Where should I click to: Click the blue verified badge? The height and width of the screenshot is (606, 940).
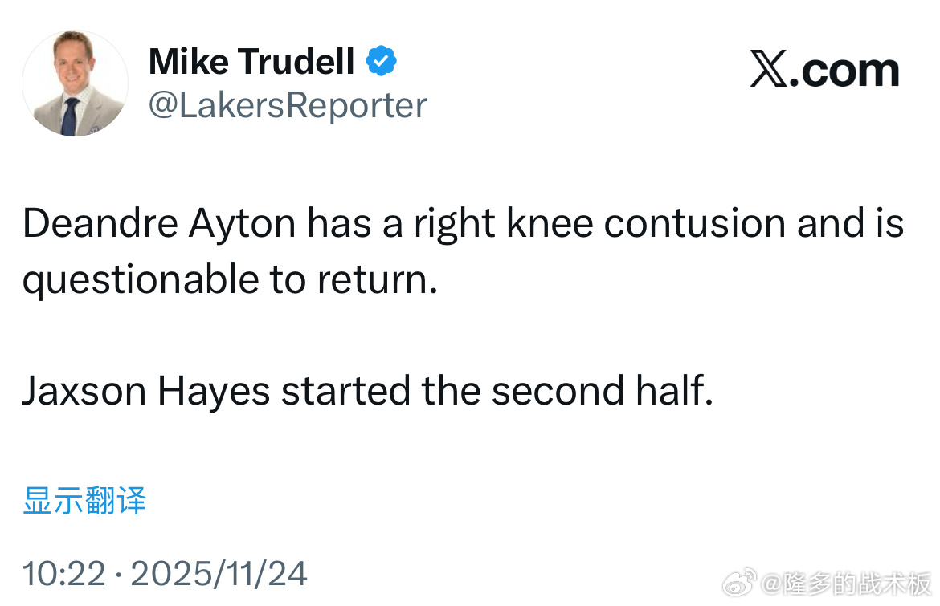381,61
